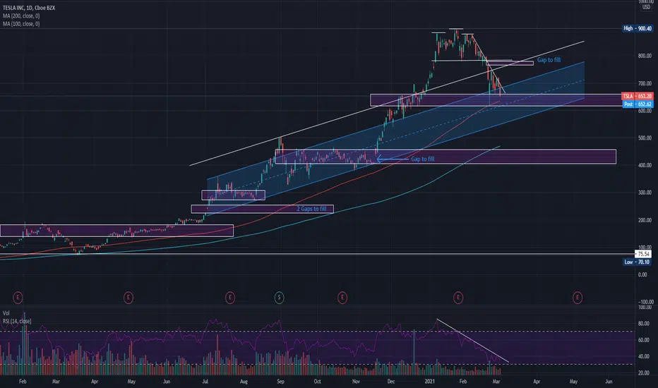Click the Nov label on the time axis
Image resolution: width=658 pixels, height=388 pixels.
click(x=356, y=381)
